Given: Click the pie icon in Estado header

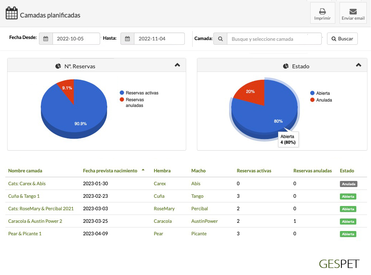Looking at the screenshot, I should coord(286,66).
